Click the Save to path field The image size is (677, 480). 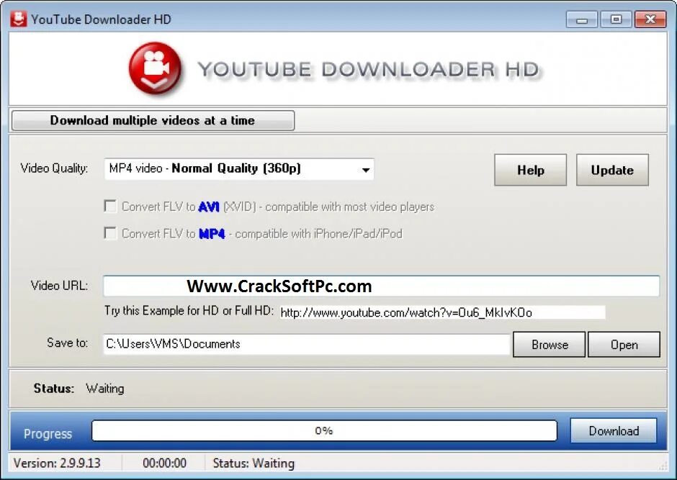(307, 344)
